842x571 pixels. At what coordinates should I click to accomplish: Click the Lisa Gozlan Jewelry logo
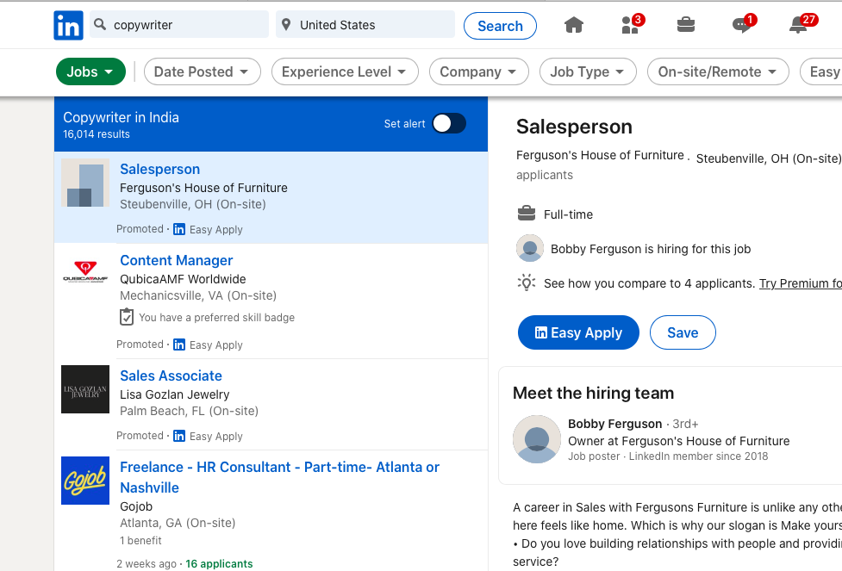85,389
